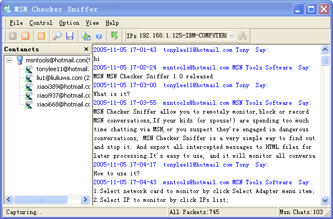
Task: Click the green arrow toolbar icon
Action: pos(115,35)
